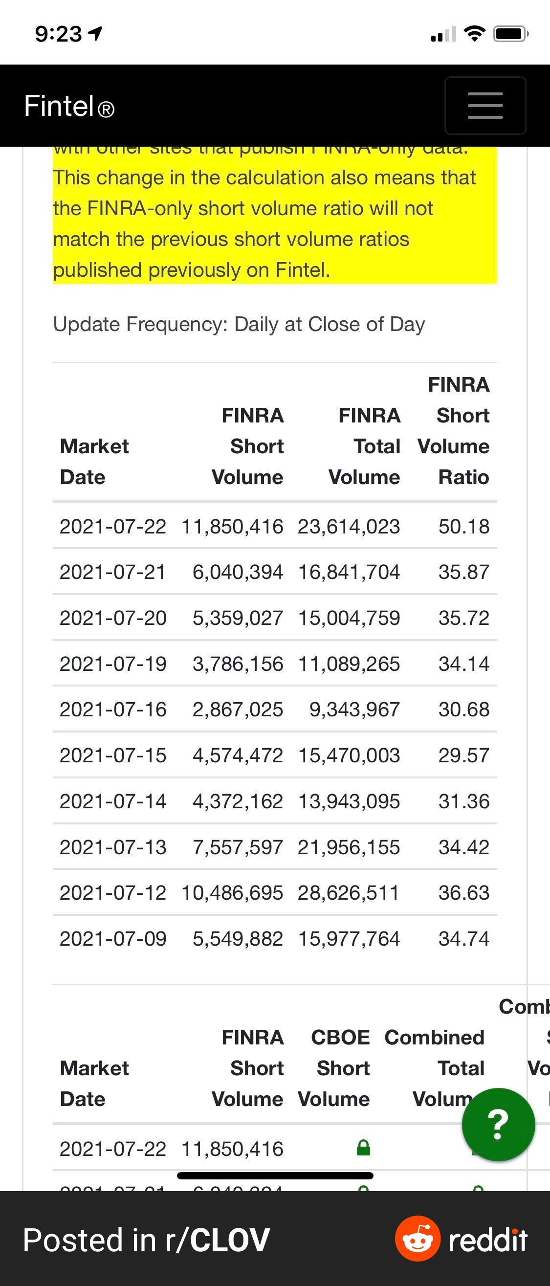The width and height of the screenshot is (550, 1286).
Task: Tap the first table's Market Date header
Action: tap(94, 461)
